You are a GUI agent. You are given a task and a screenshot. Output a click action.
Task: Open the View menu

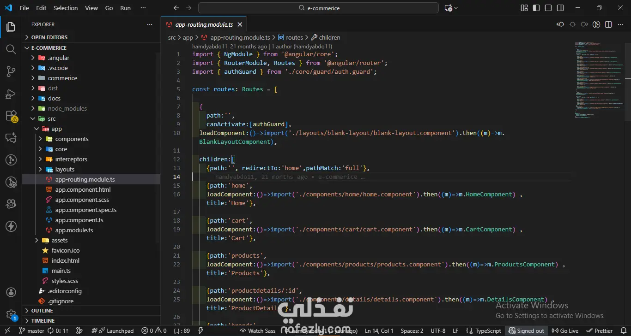click(91, 8)
